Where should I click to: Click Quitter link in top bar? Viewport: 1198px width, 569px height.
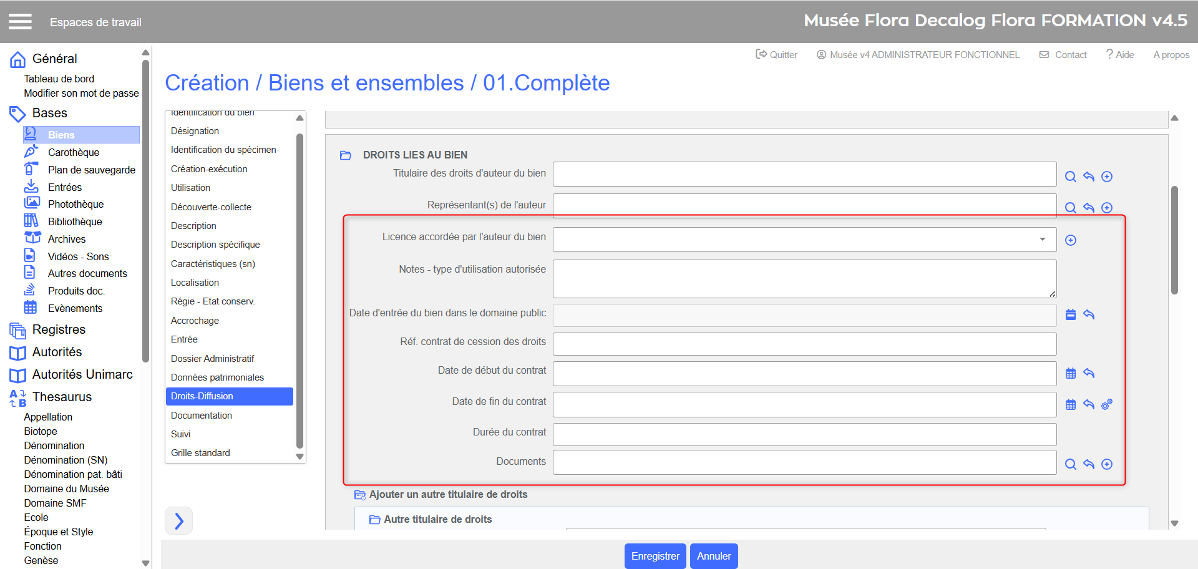click(777, 55)
